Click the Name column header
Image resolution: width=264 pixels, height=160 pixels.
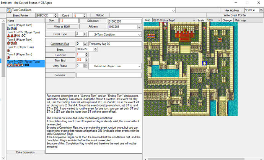(26, 21)
